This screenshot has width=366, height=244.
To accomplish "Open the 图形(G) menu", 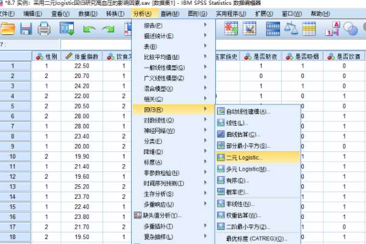I will point(198,14).
